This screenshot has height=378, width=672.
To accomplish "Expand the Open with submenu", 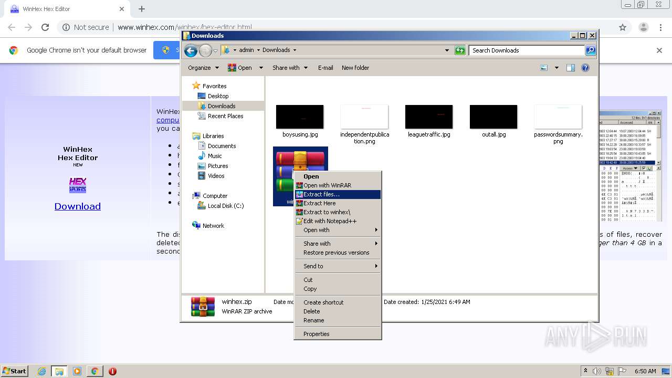I will click(x=338, y=230).
